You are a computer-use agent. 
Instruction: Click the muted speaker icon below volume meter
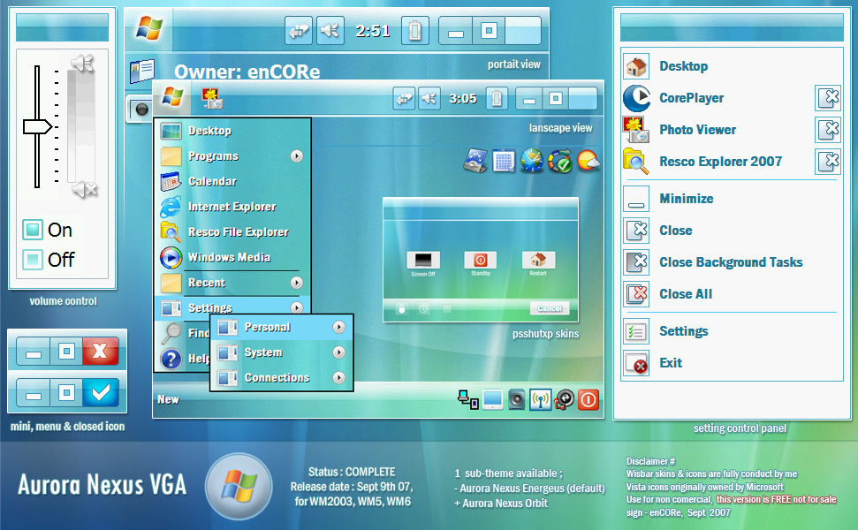click(85, 190)
